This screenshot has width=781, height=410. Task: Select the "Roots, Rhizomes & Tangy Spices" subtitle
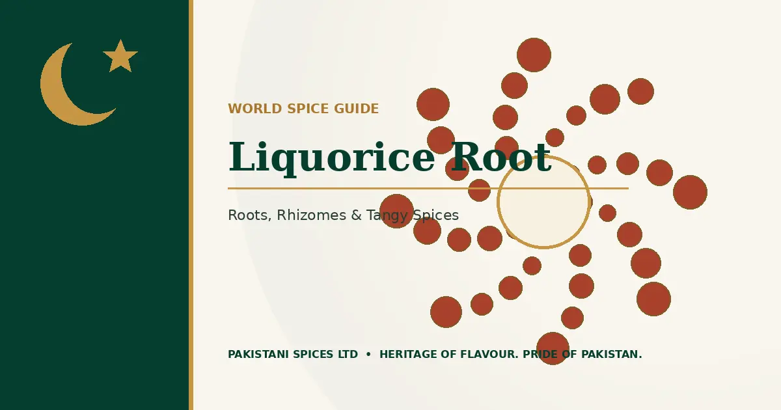coord(343,215)
